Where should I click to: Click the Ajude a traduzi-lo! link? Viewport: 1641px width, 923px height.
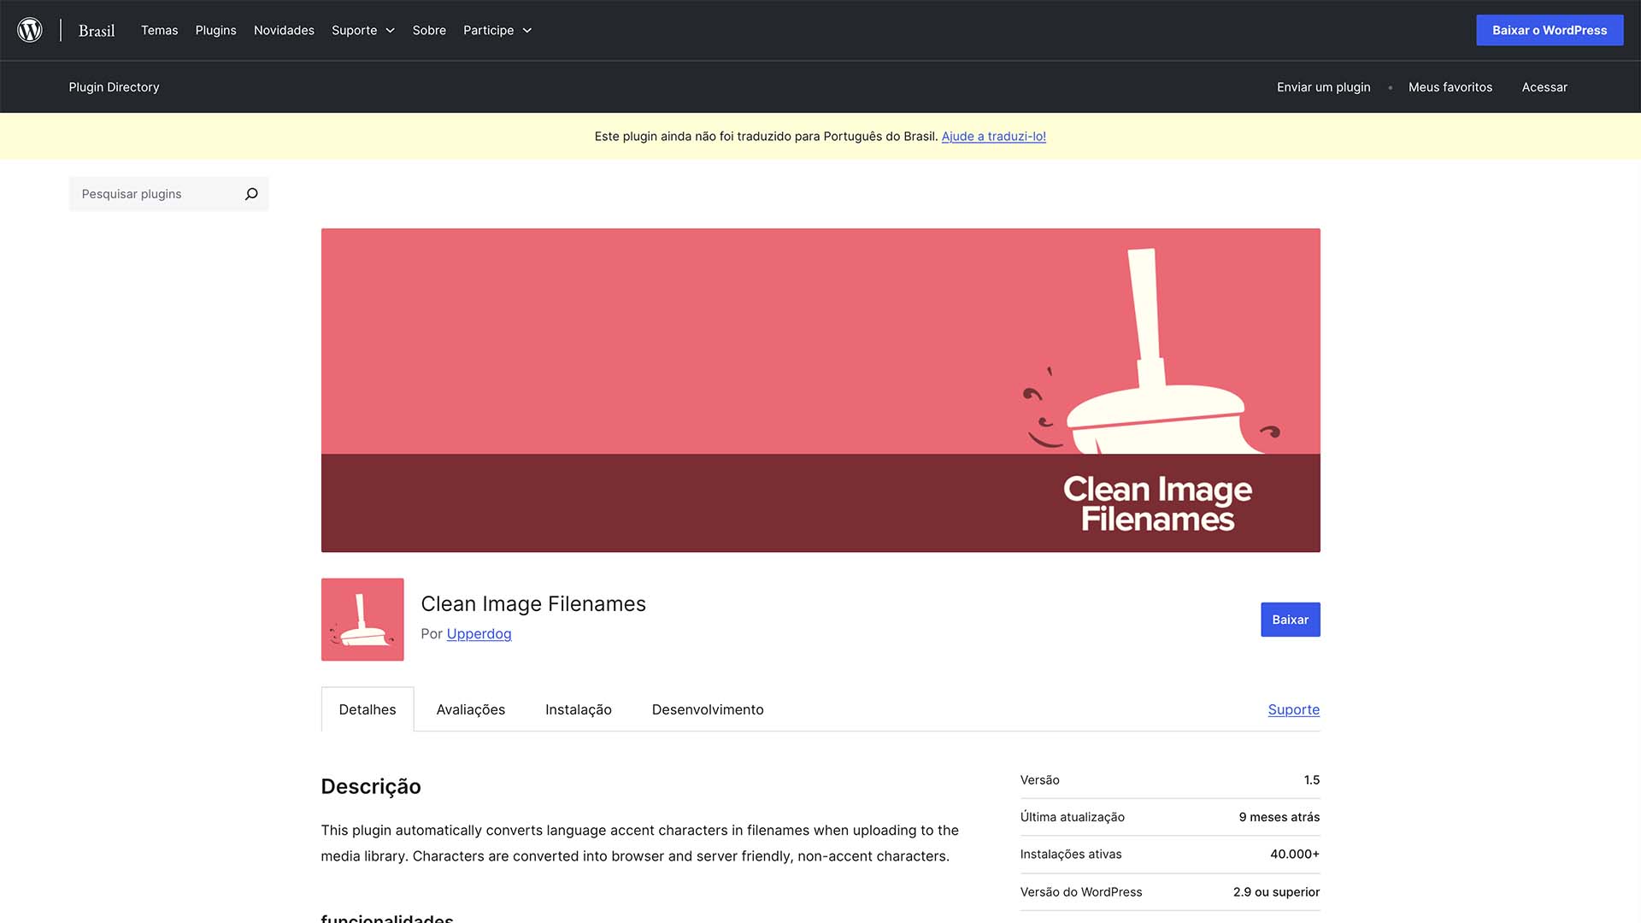[x=994, y=136]
